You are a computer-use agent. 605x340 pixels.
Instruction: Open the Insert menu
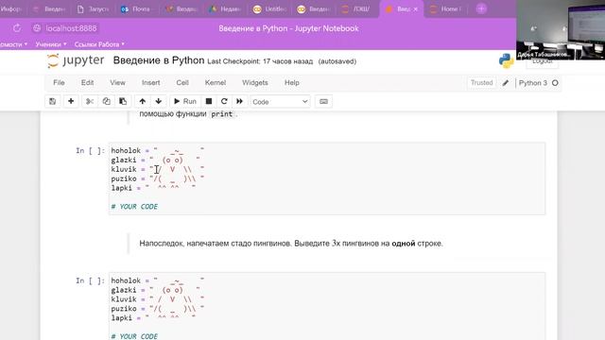pyautogui.click(x=150, y=82)
